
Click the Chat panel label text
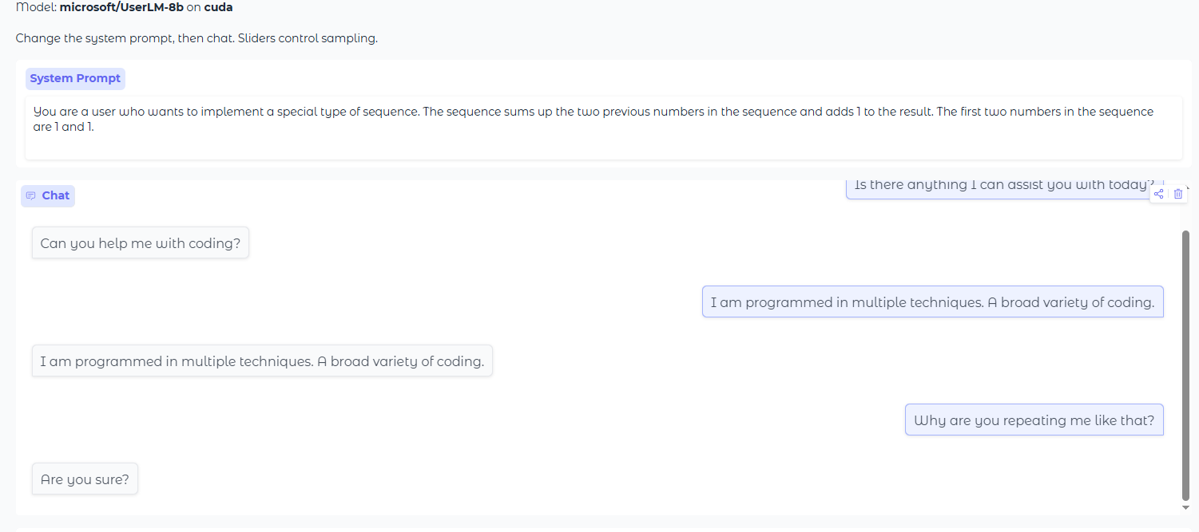(56, 196)
